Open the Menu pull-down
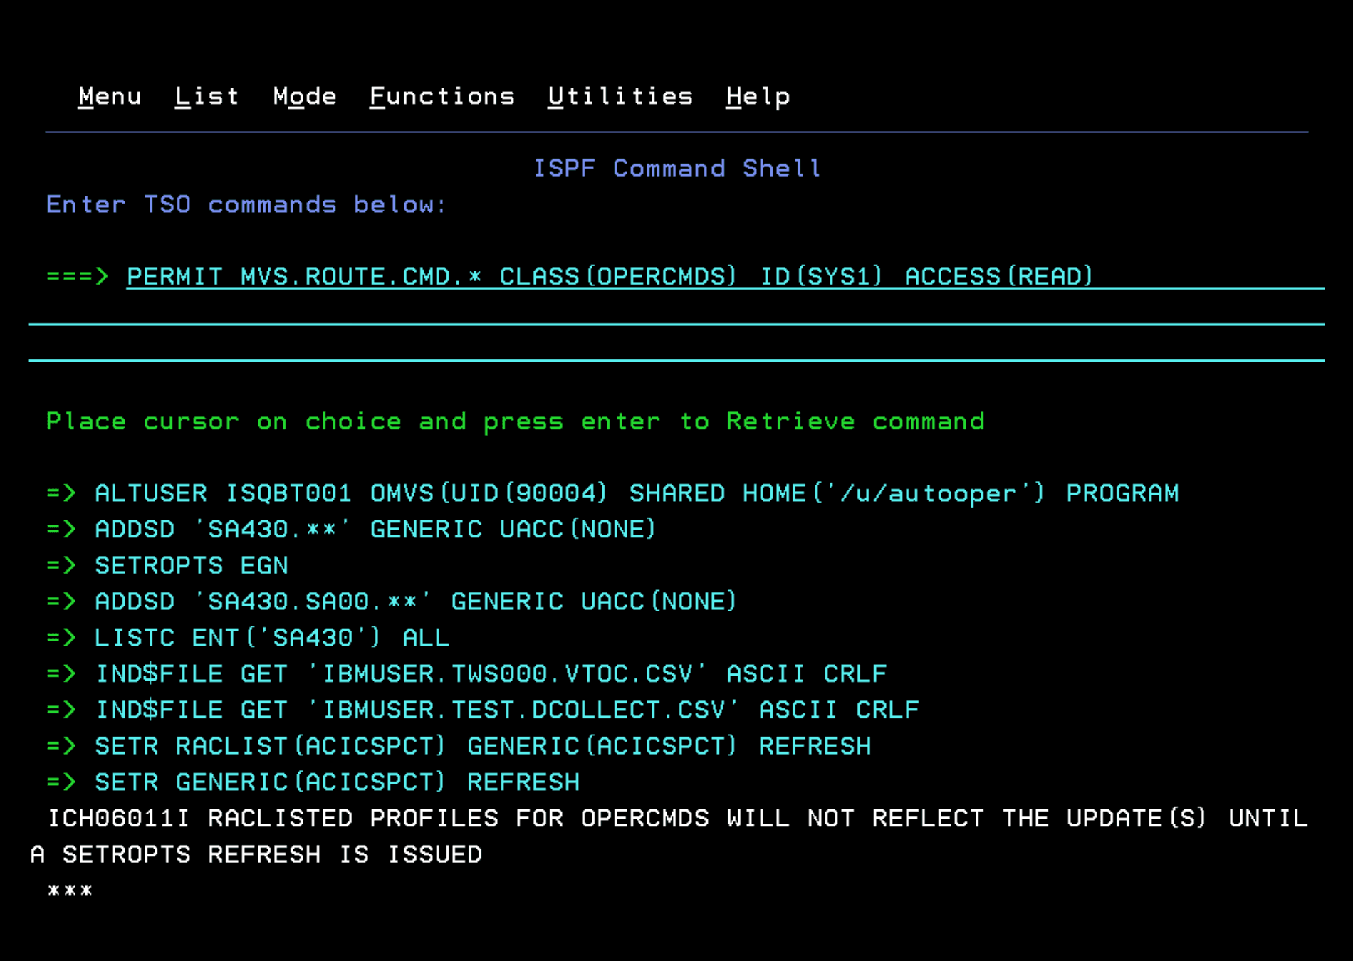Screen dimensions: 1353x961 coord(110,96)
